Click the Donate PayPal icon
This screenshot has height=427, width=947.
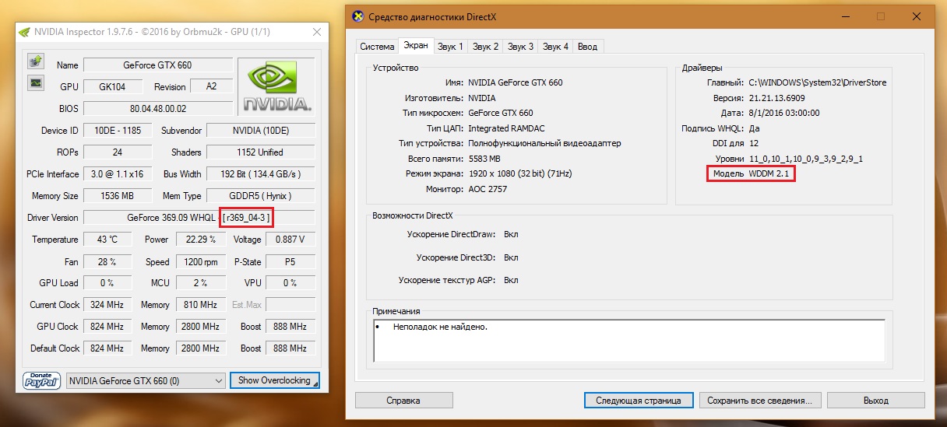pos(42,380)
